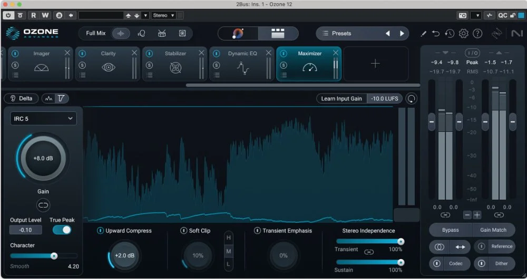
Task: Select the Stabilizer module
Action: (175, 64)
